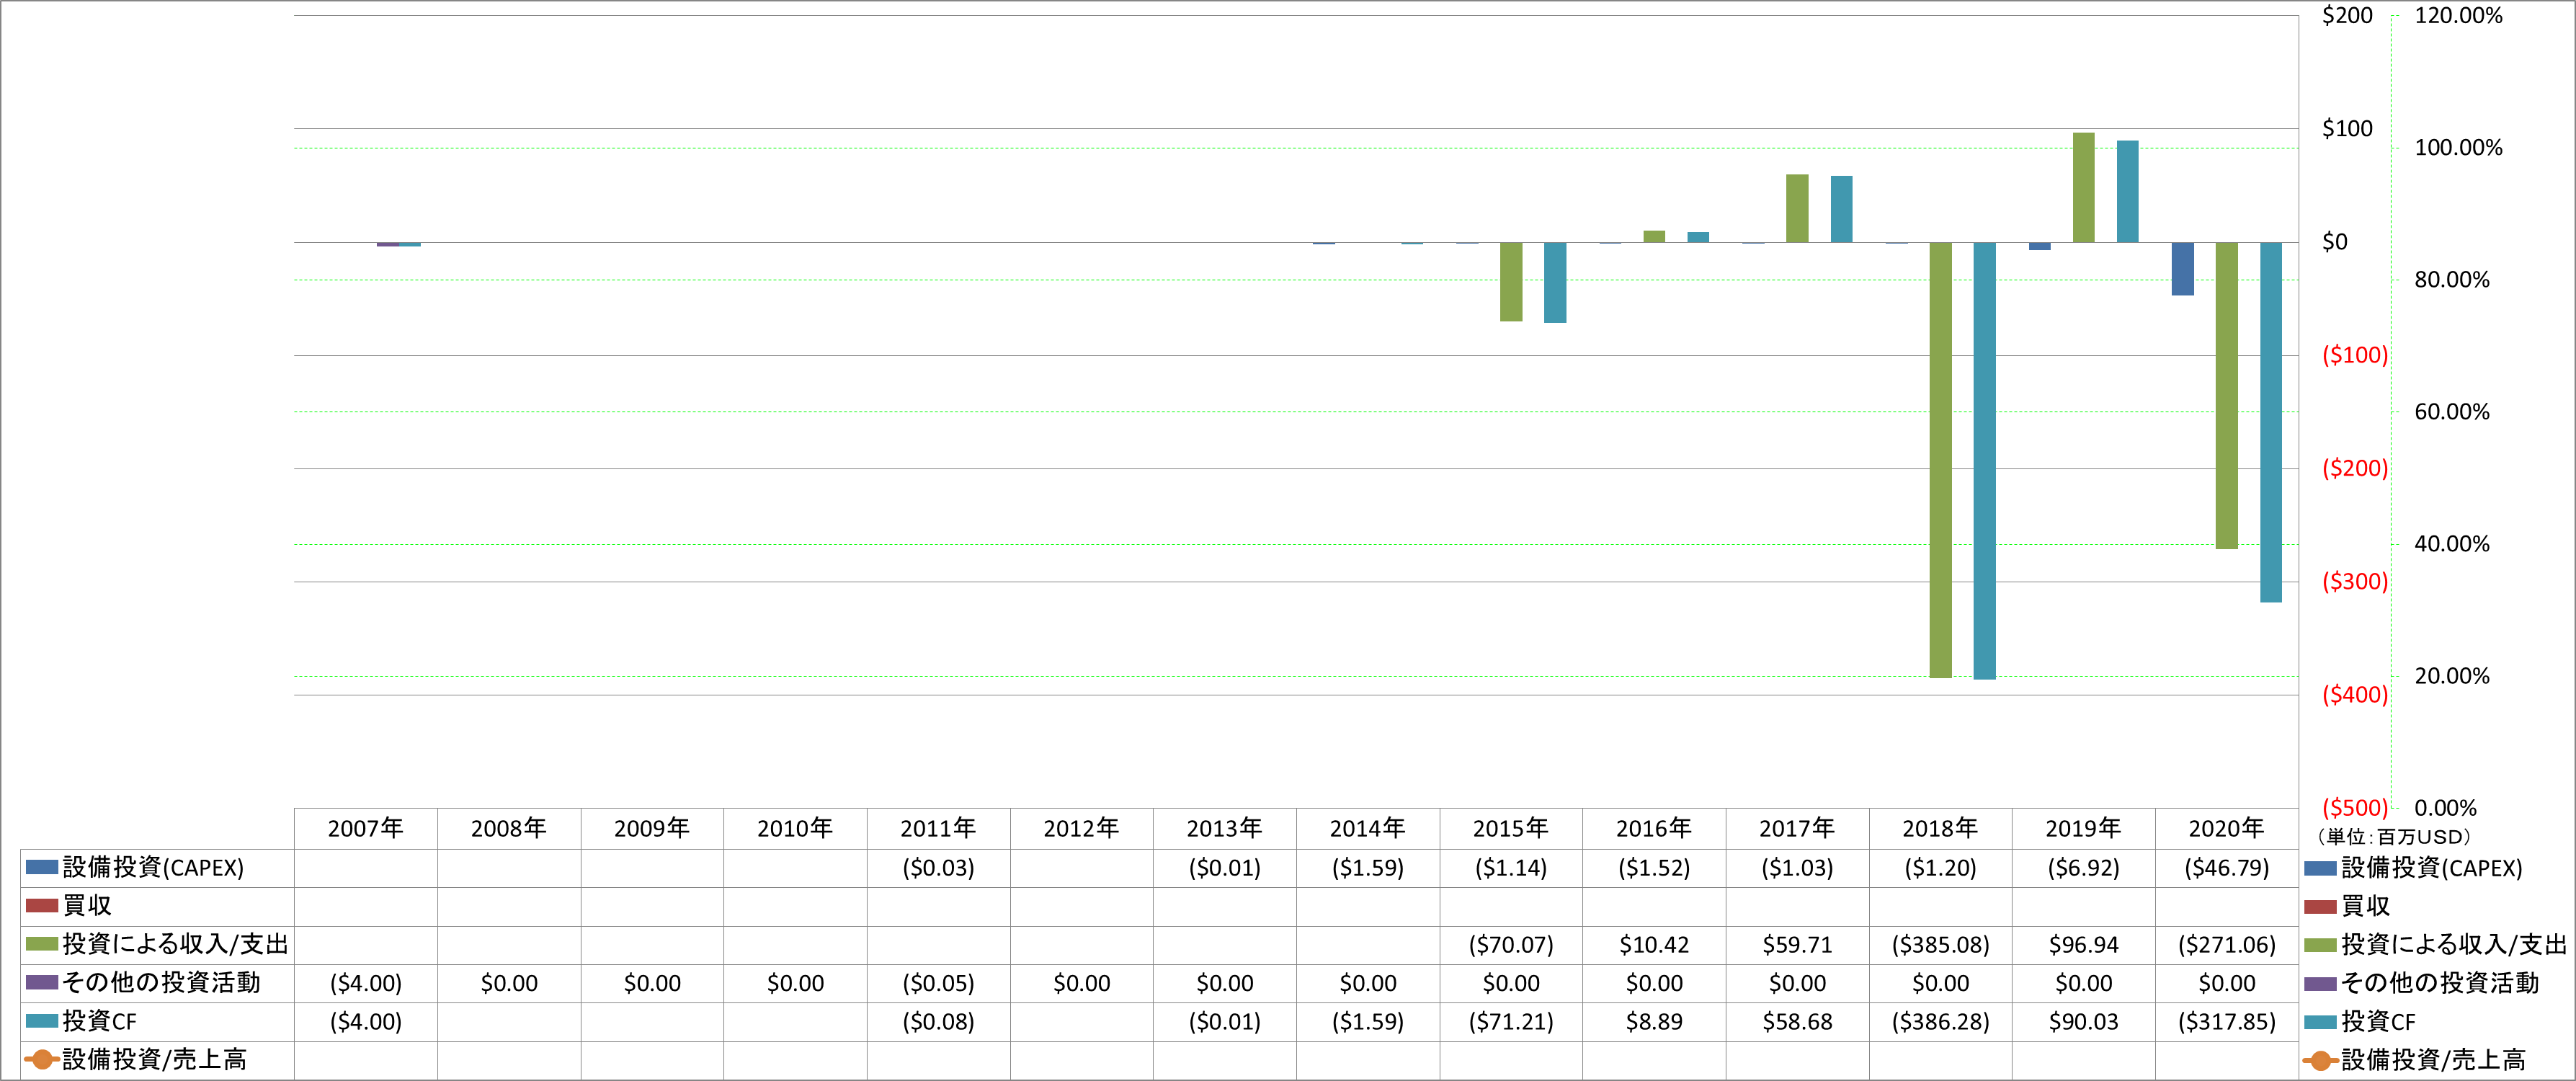The height and width of the screenshot is (1081, 2576).
Task: Click the 2009年 year label
Action: (x=652, y=828)
